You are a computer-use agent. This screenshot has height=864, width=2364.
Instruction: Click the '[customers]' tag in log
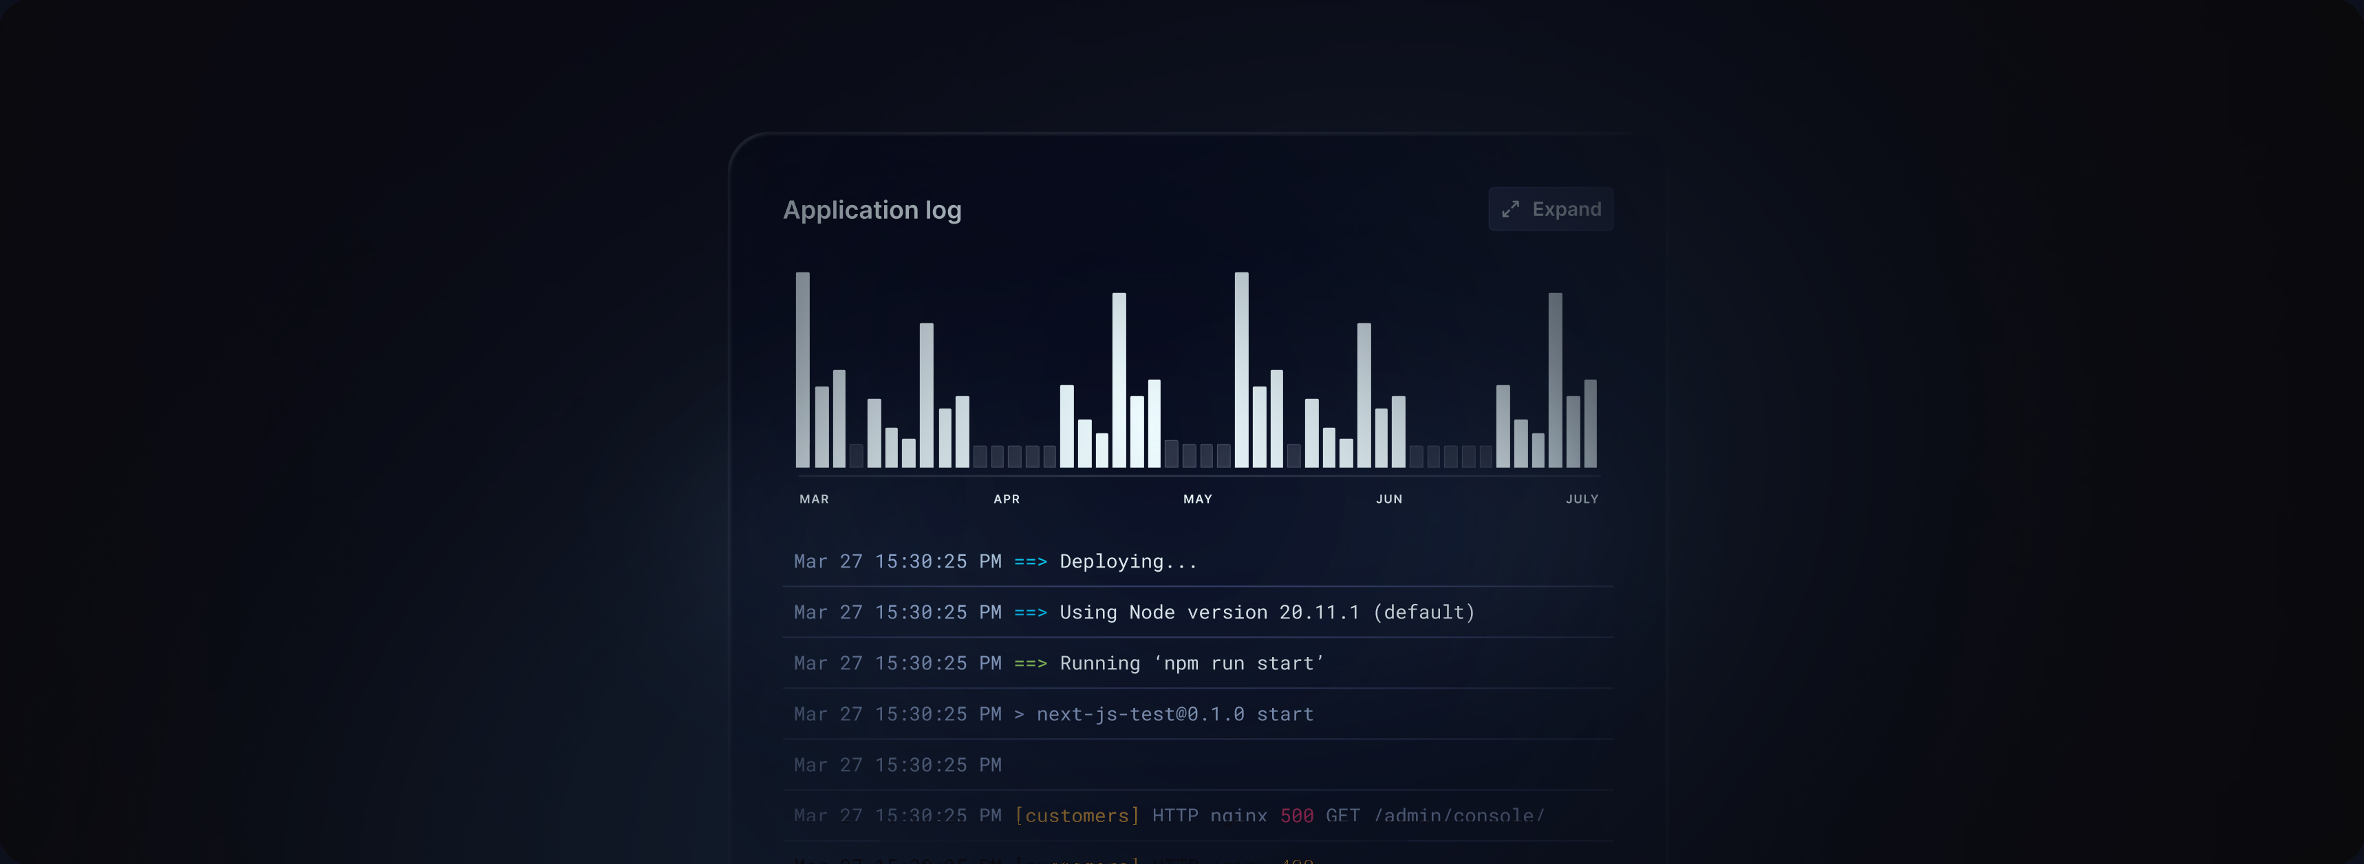[1077, 815]
